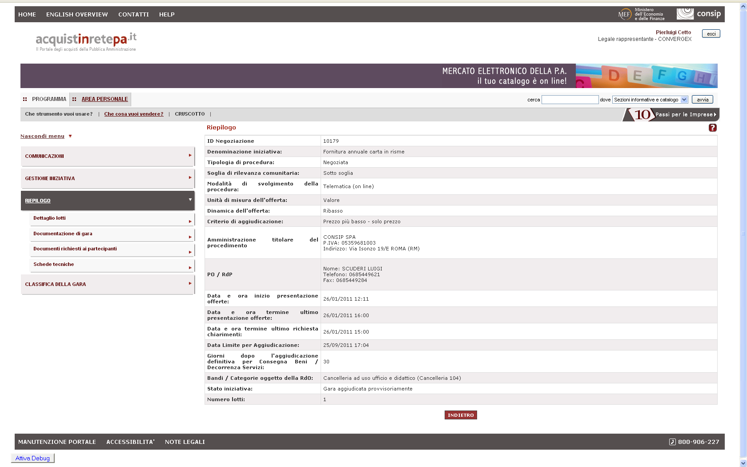Go to HOME in the top bar

(27, 14)
